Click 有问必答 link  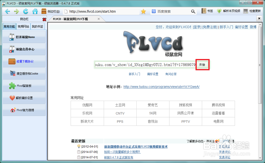coord(171,74)
